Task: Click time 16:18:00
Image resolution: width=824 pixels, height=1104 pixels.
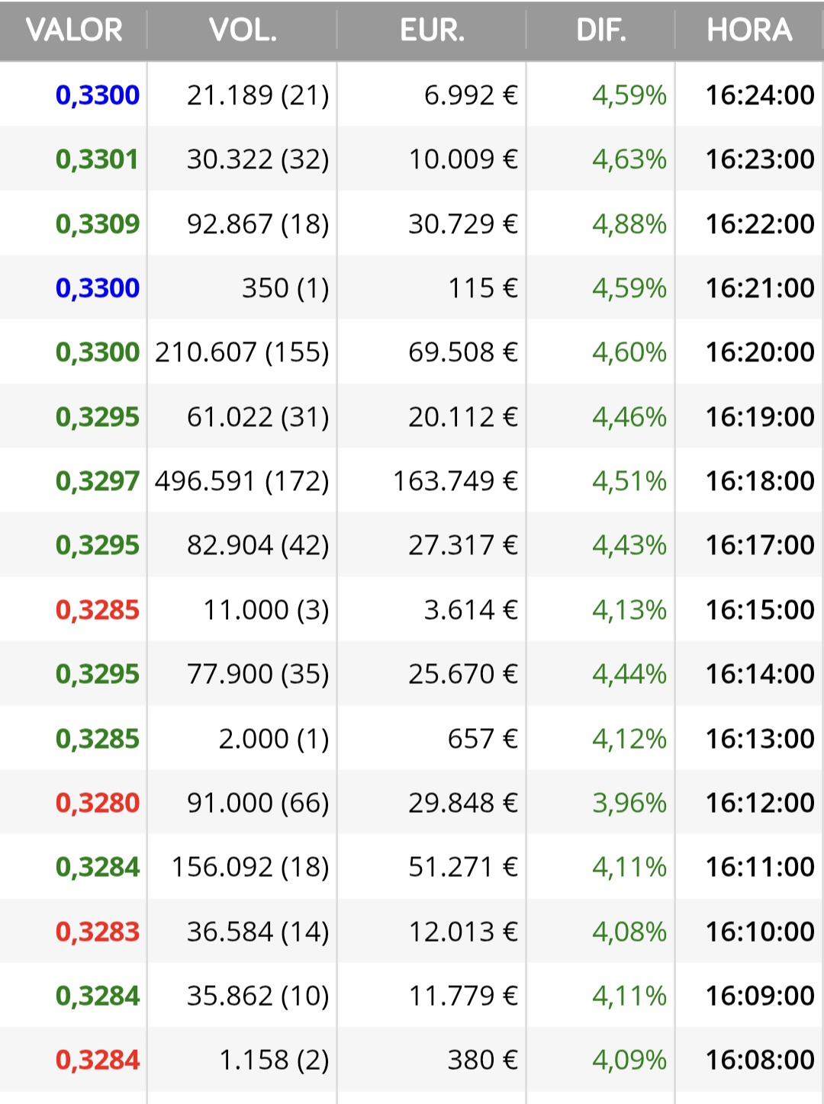Action: (x=760, y=481)
